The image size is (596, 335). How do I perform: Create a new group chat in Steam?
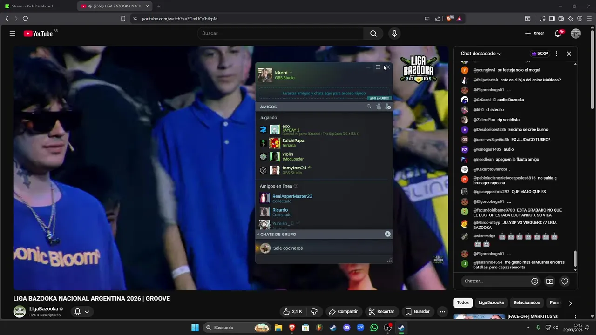tap(387, 234)
